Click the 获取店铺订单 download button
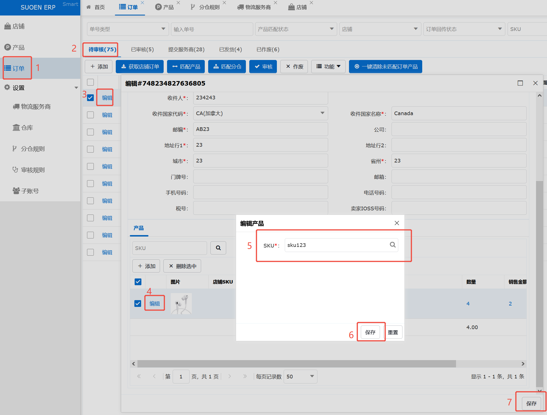547x415 pixels. pyautogui.click(x=140, y=66)
